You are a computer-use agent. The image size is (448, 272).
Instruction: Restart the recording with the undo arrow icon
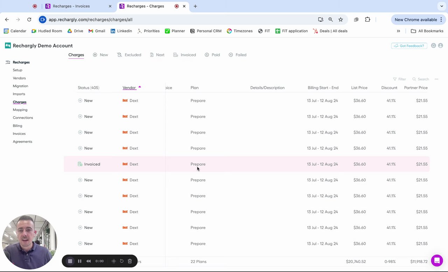click(121, 261)
